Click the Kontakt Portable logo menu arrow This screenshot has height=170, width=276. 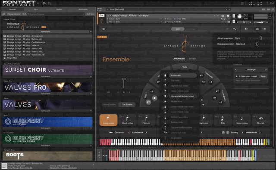38,3
